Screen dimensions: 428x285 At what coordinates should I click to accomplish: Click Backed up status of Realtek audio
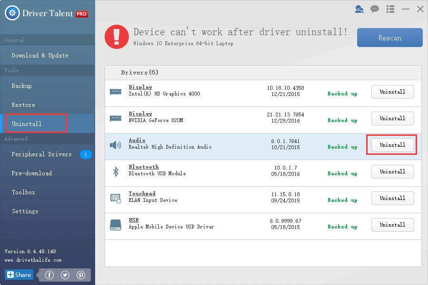click(342, 147)
